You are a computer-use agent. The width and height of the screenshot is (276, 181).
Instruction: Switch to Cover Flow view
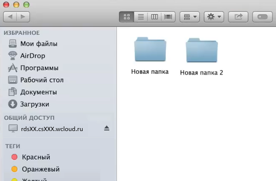pos(169,17)
